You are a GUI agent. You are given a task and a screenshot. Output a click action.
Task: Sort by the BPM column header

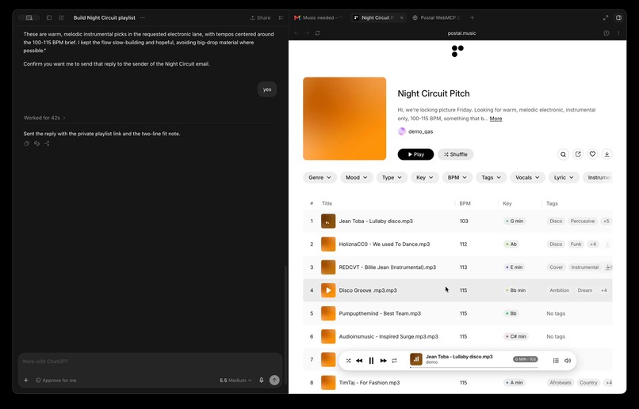point(465,203)
